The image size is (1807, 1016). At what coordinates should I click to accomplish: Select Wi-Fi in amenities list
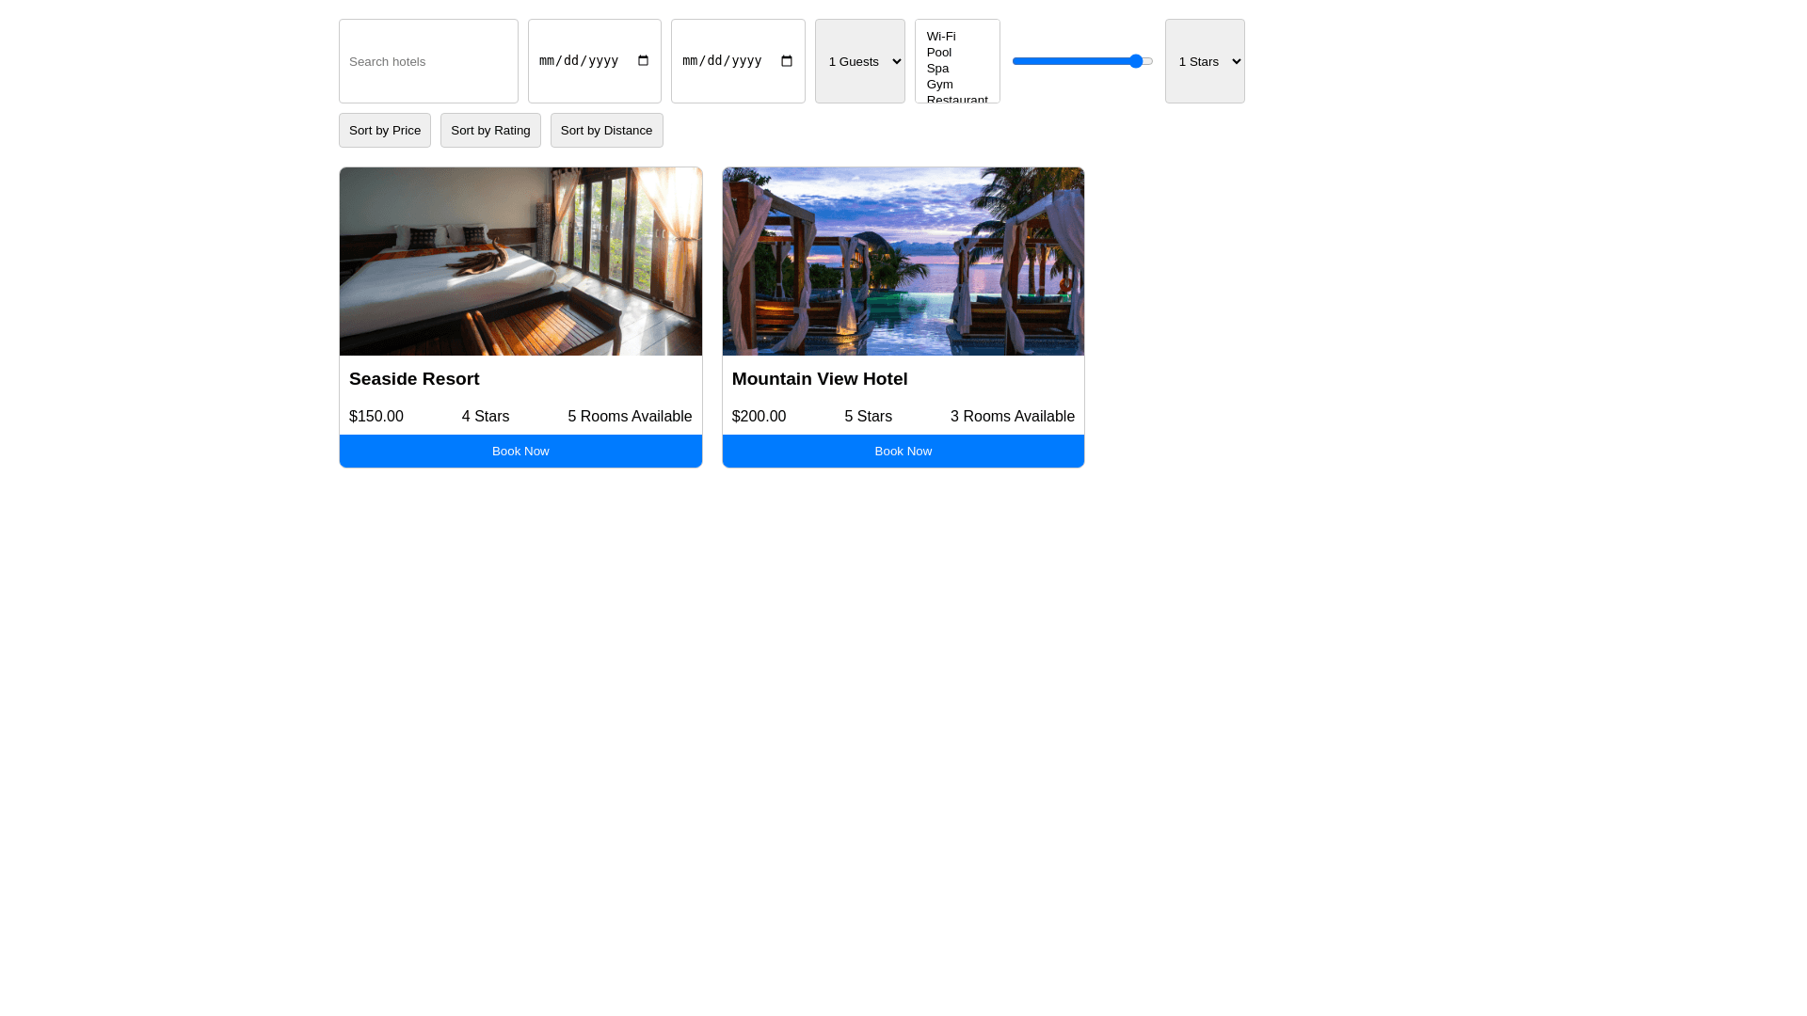(x=941, y=37)
